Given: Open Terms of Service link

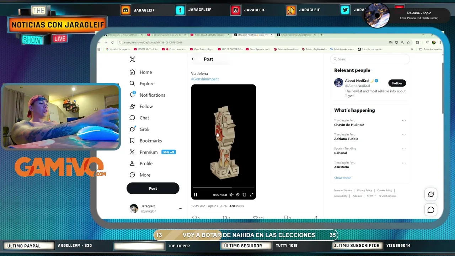Looking at the screenshot, I should click(x=343, y=191).
